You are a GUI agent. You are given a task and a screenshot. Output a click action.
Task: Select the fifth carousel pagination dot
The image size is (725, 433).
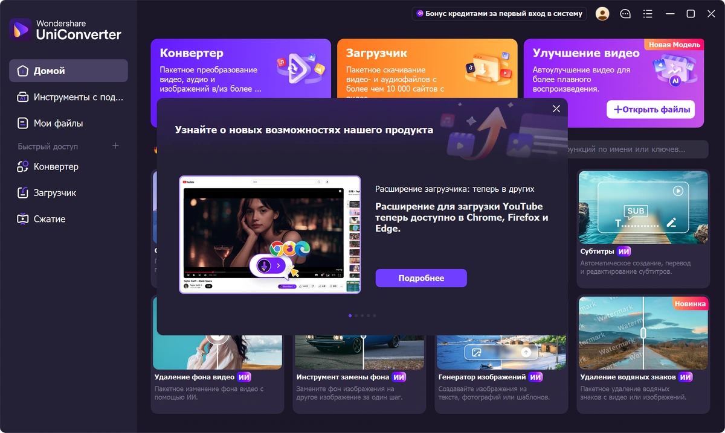click(375, 315)
